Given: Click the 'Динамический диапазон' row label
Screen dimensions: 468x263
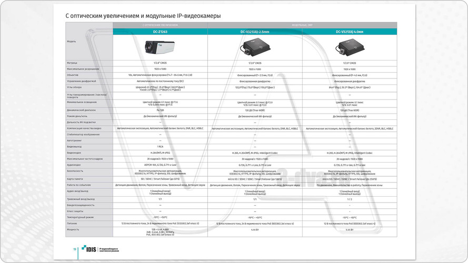Looking at the screenshot, I should [81, 110].
